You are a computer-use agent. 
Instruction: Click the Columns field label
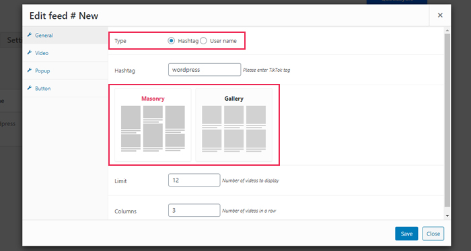pyautogui.click(x=125, y=211)
